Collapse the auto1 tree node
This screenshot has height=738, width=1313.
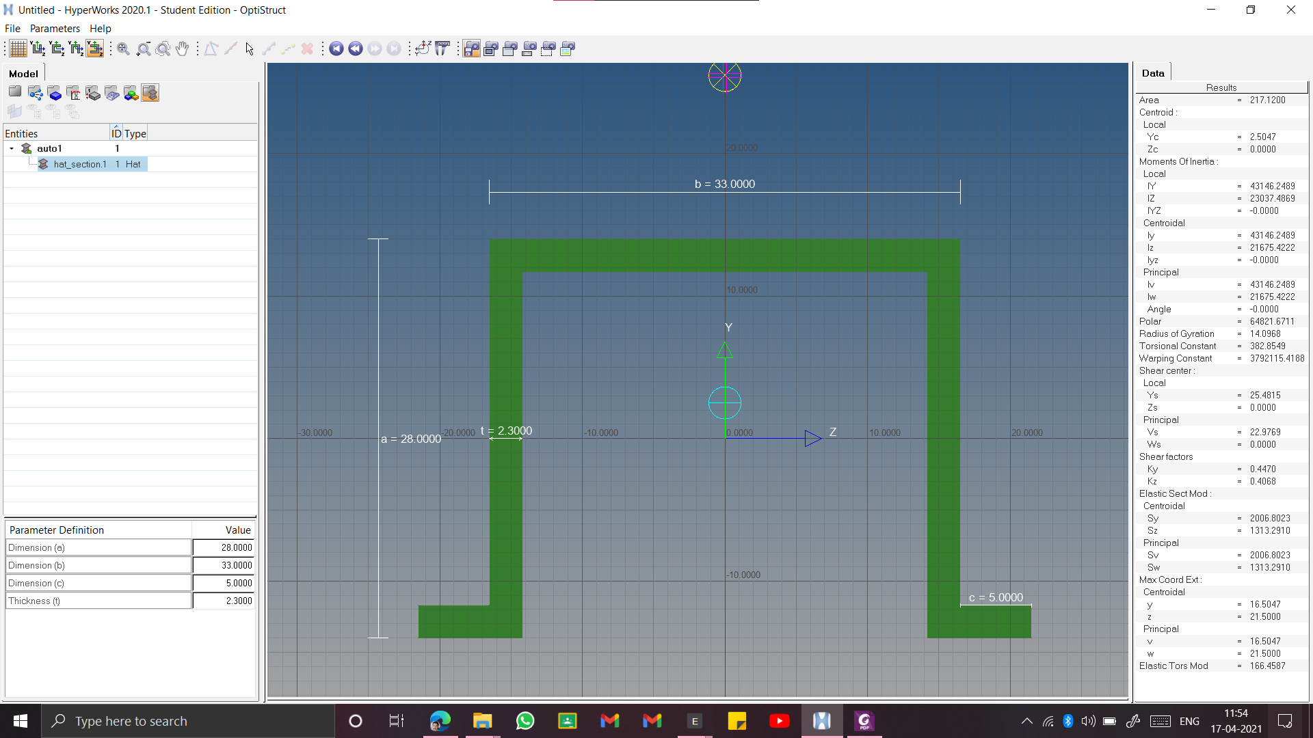pos(12,148)
